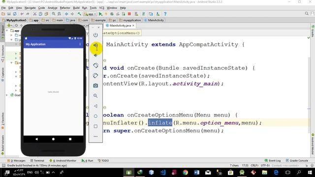Click the Open folder toolbar icon

(x=3, y=14)
